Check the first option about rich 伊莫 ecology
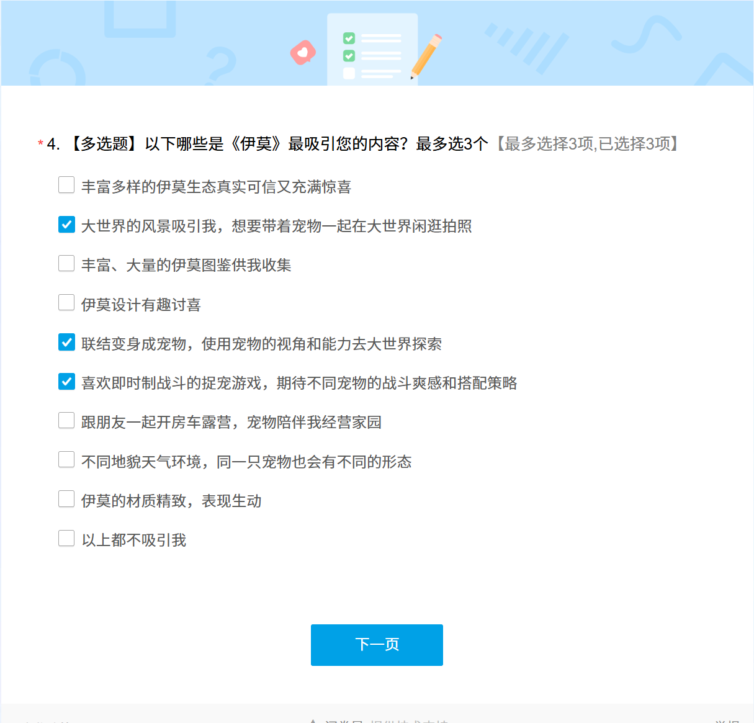The image size is (754, 723). click(x=66, y=185)
